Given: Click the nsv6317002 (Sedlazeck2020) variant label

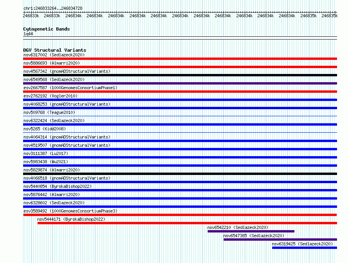Looking at the screenshot, I should coord(54,55).
